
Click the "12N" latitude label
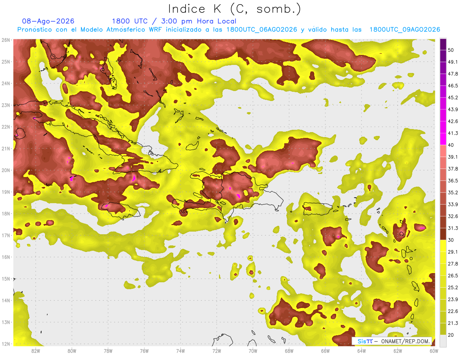point(5,344)
